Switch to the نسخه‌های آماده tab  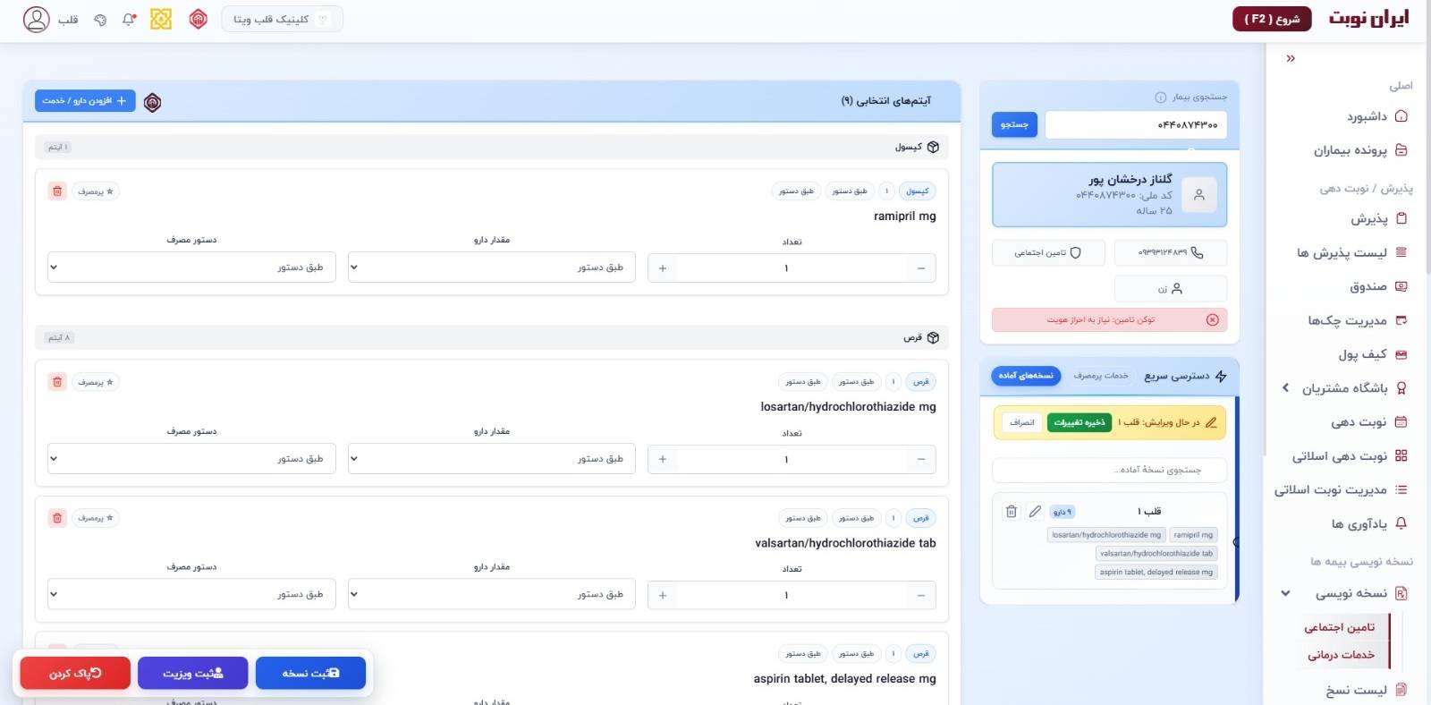coord(1026,376)
